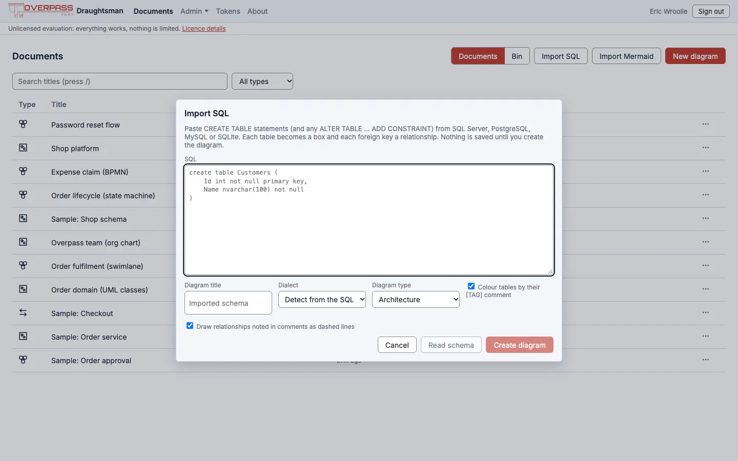
Task: Open more actions for Expense claim row
Action: (x=706, y=171)
